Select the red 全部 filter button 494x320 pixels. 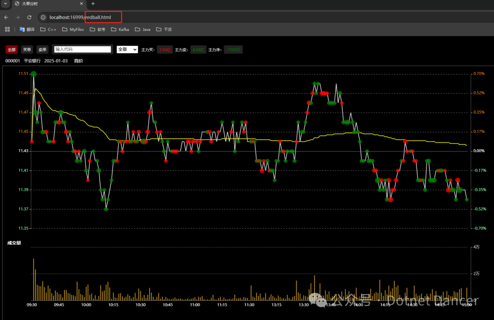(11, 50)
